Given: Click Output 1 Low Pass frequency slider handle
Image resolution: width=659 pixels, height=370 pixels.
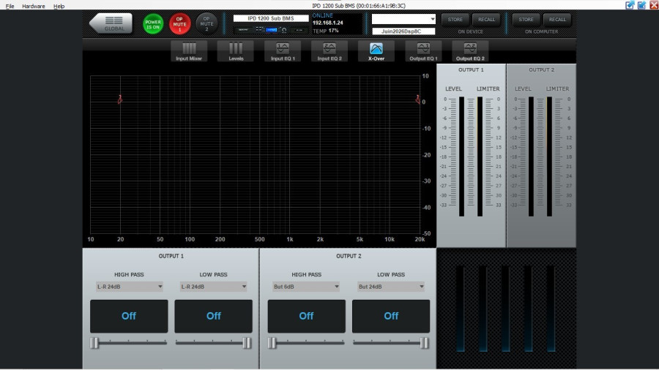Looking at the screenshot, I should [247, 343].
